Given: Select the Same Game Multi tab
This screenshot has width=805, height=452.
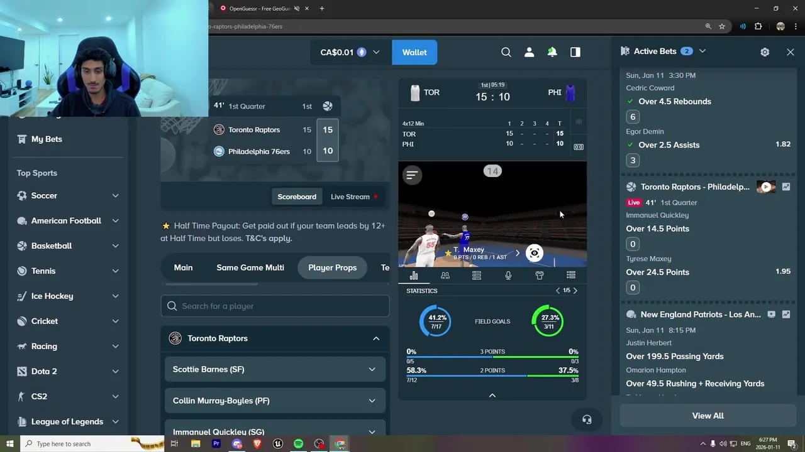Looking at the screenshot, I should click(x=250, y=267).
